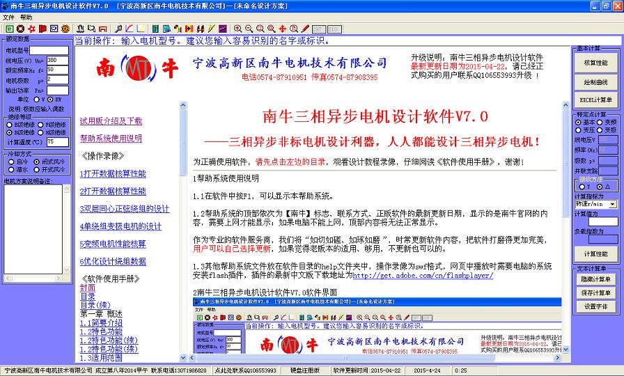The width and height of the screenshot is (624, 376).
Task: Open the 帮助系统使用说明 link
Action: (x=111, y=139)
